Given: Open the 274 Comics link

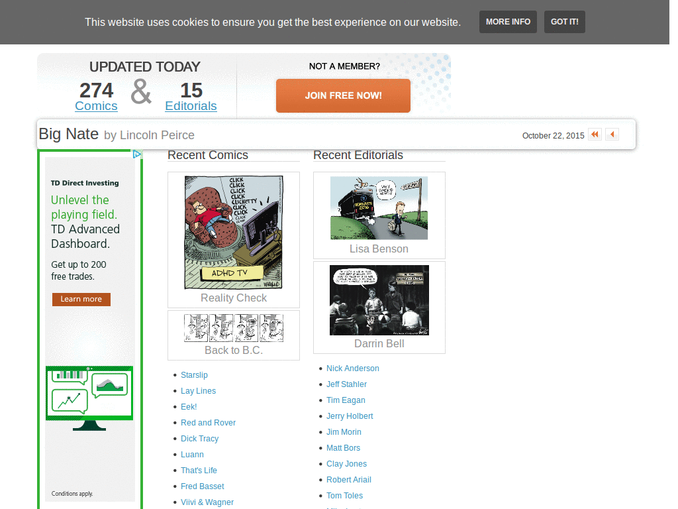Looking at the screenshot, I should tap(96, 106).
